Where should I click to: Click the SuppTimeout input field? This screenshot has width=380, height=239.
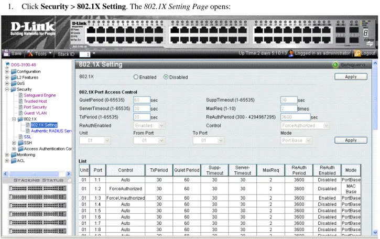pyautogui.click(x=289, y=100)
